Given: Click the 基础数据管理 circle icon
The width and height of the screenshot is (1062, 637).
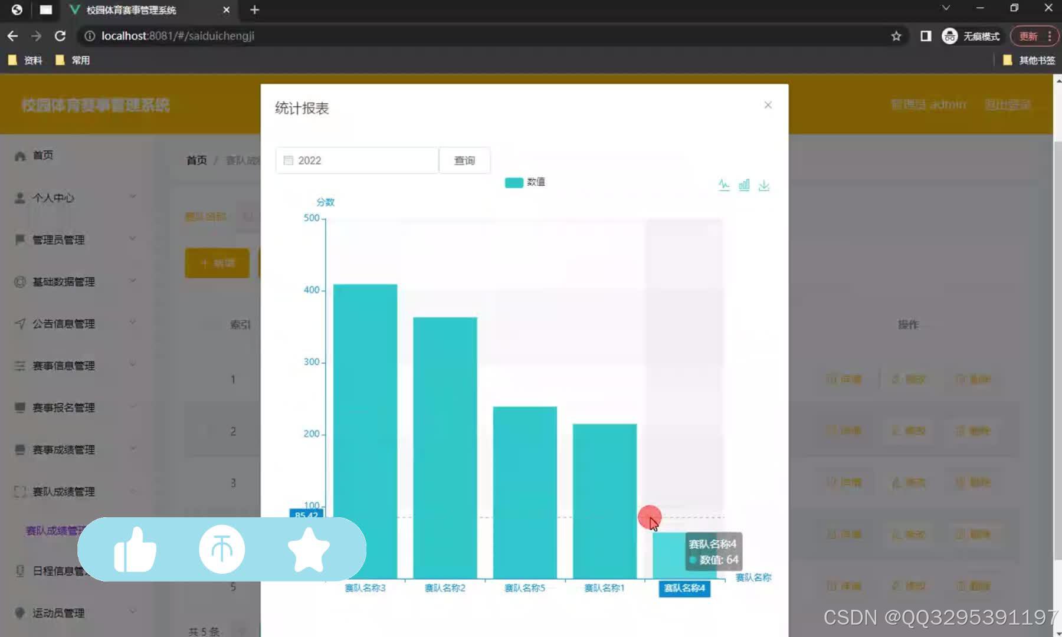Looking at the screenshot, I should [20, 281].
